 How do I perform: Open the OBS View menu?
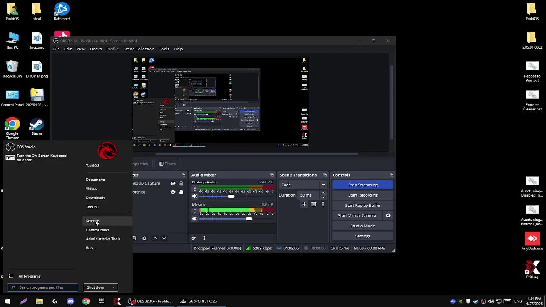point(81,49)
